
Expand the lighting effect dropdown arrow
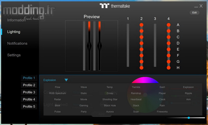pyautogui.click(x=66, y=80)
